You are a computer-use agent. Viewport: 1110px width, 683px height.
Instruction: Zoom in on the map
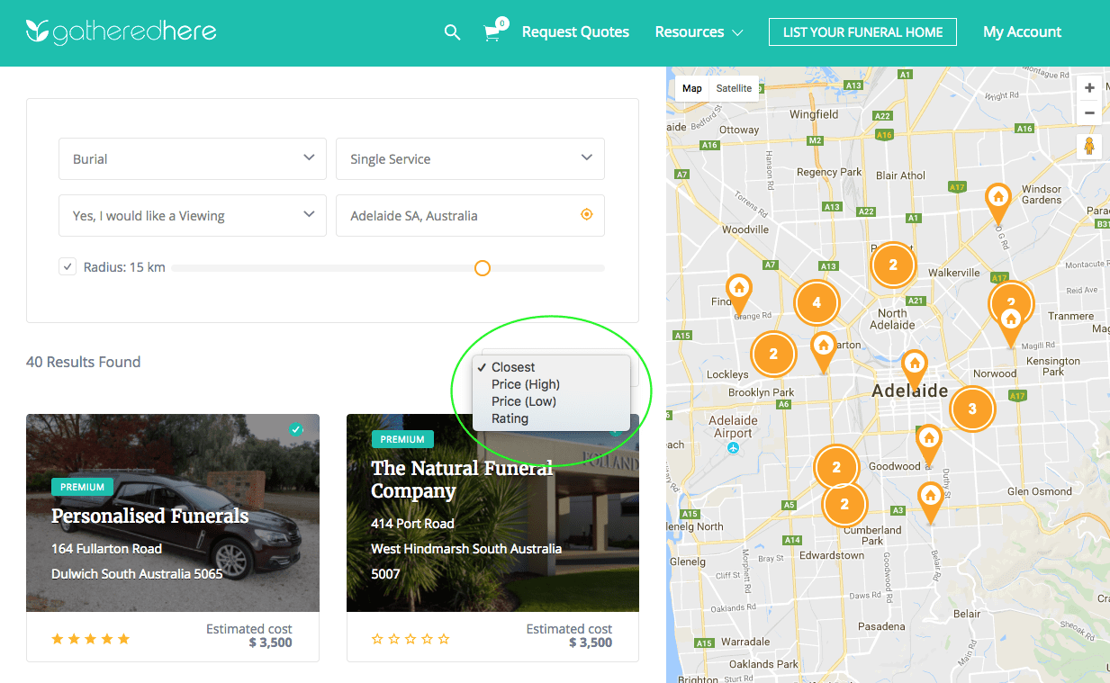[x=1089, y=88]
